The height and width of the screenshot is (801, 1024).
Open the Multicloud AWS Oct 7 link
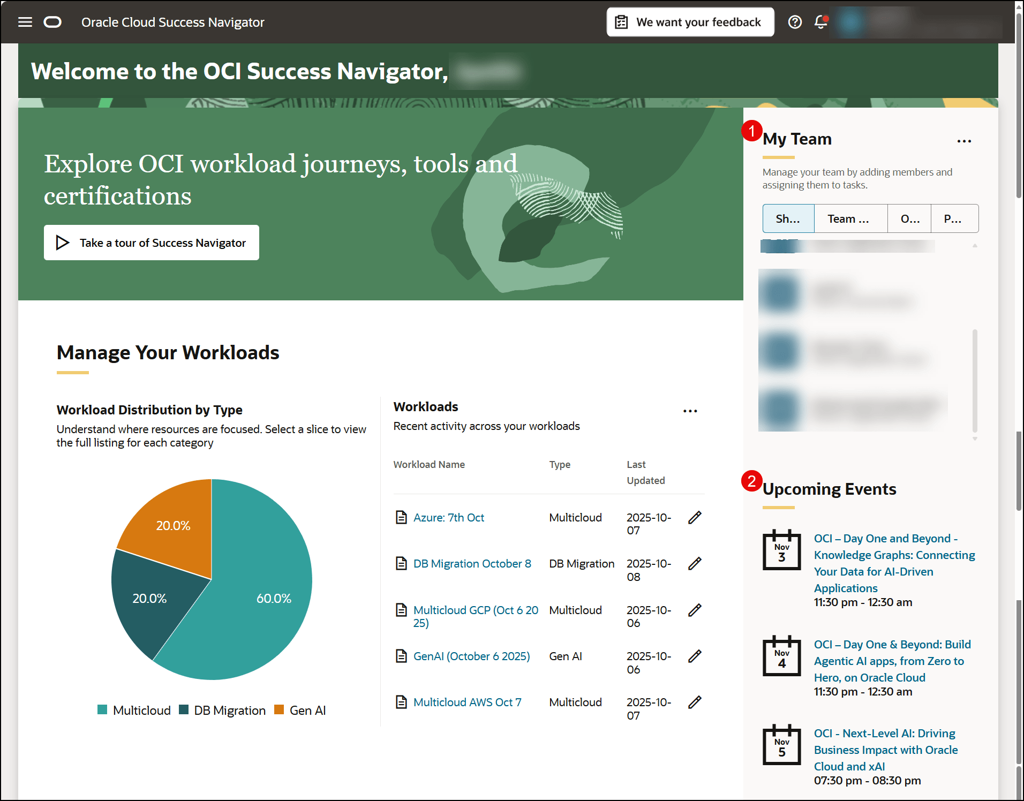tap(468, 702)
